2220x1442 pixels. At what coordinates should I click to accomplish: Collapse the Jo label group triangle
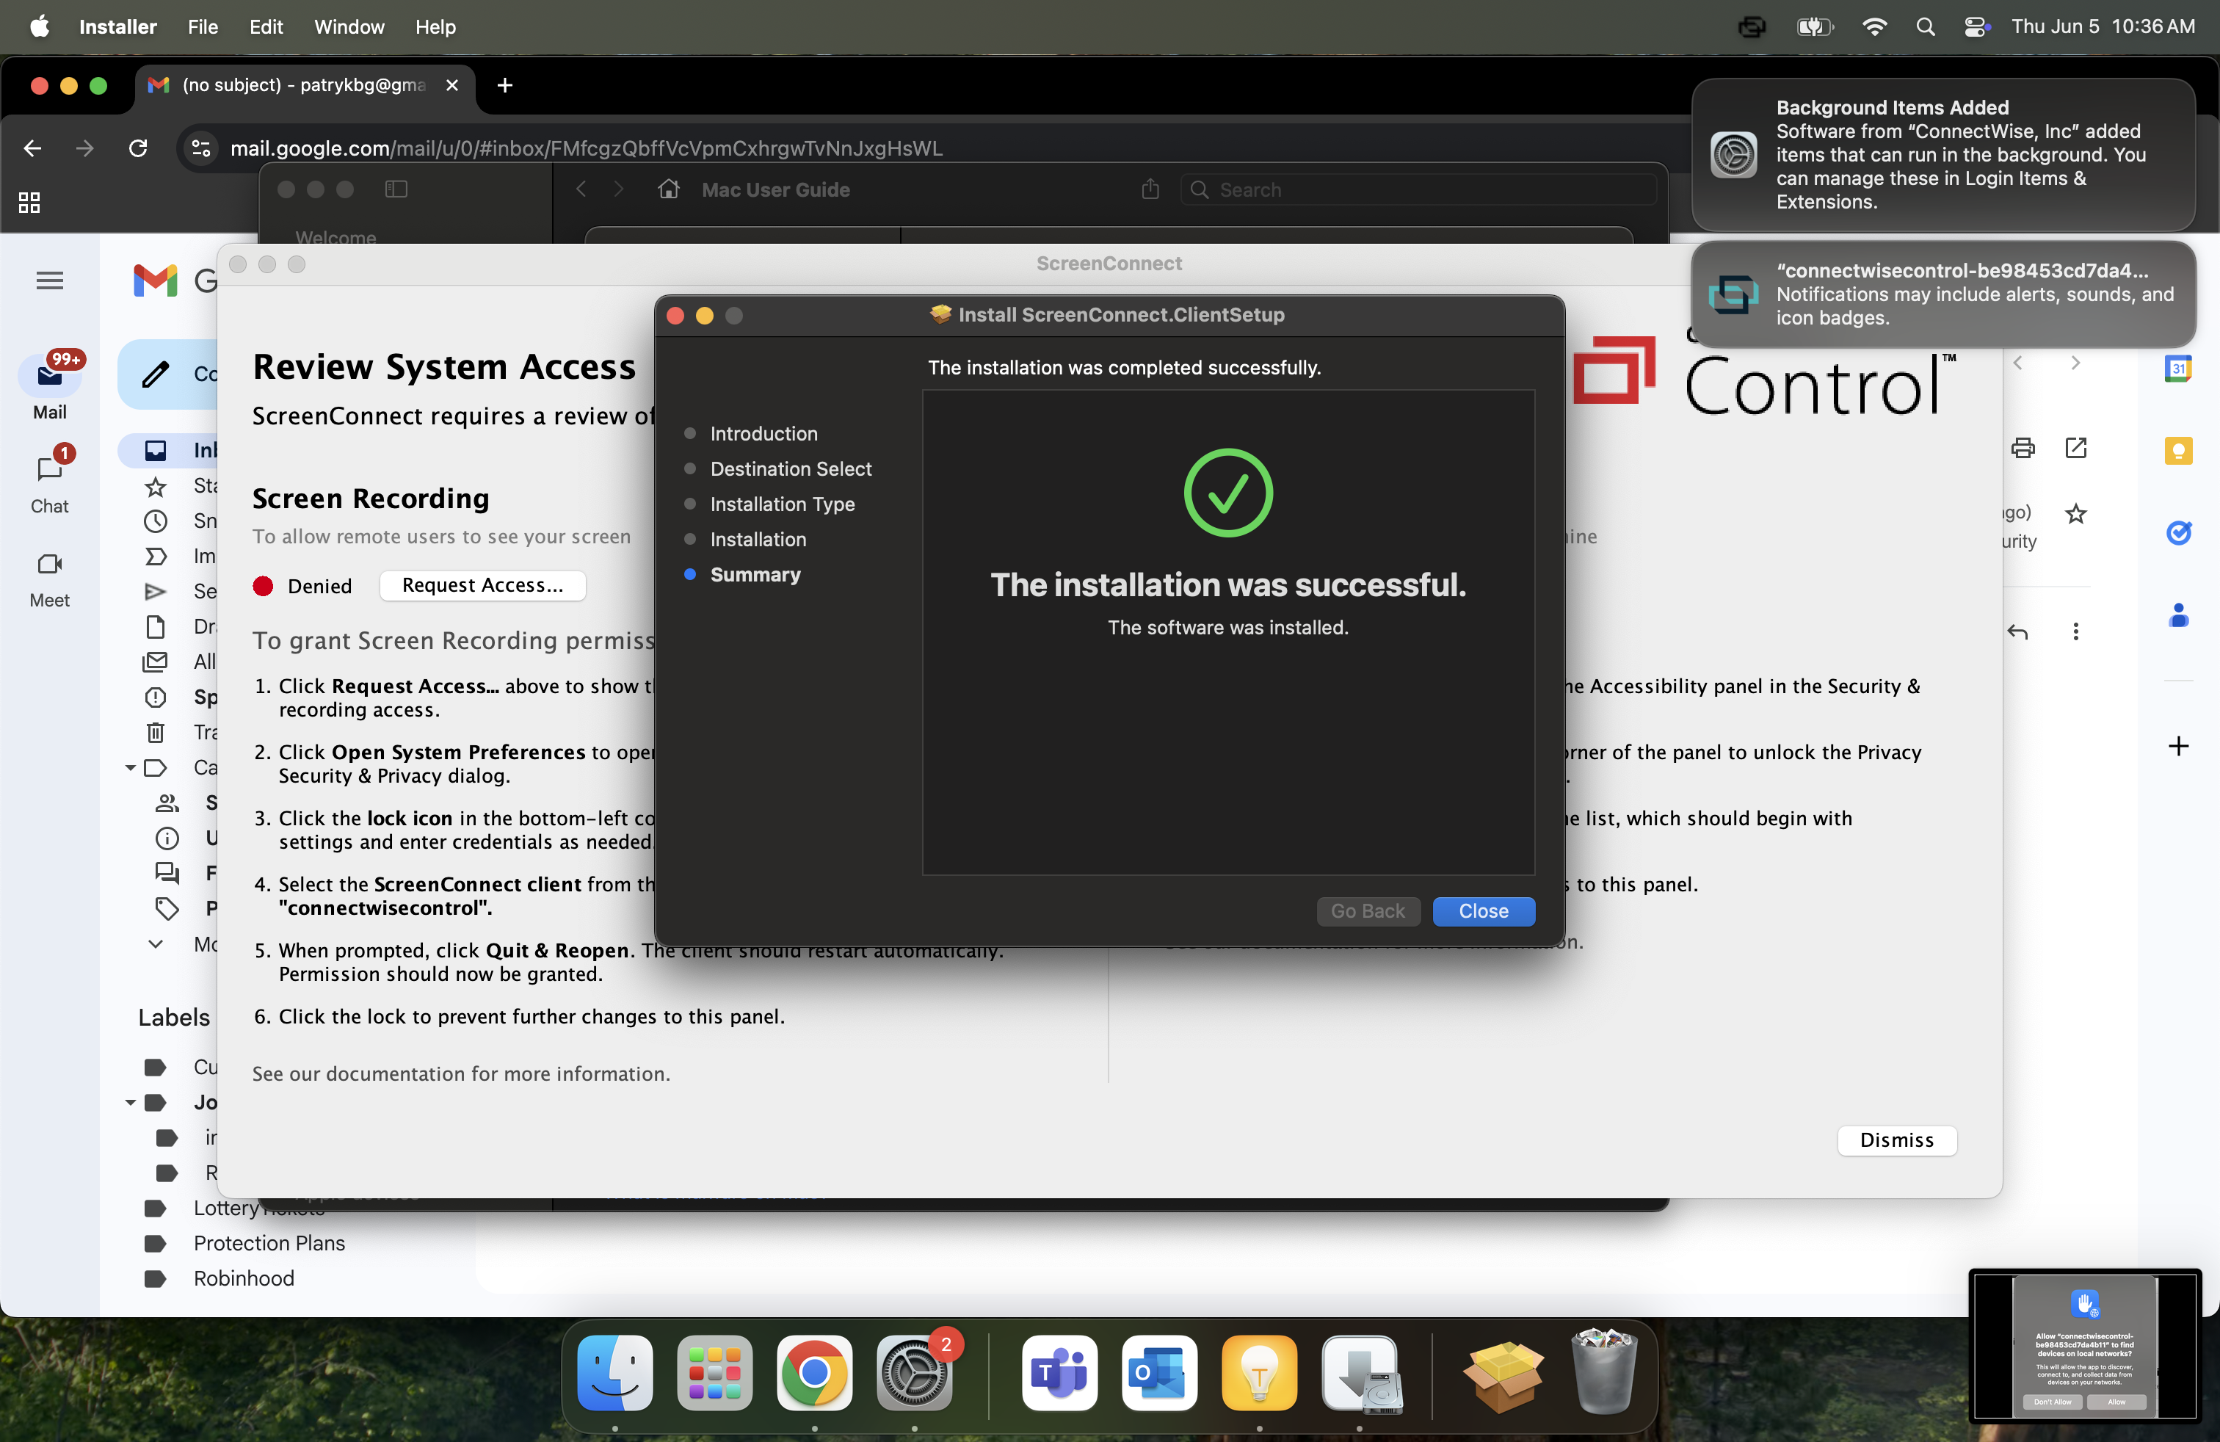click(131, 1103)
